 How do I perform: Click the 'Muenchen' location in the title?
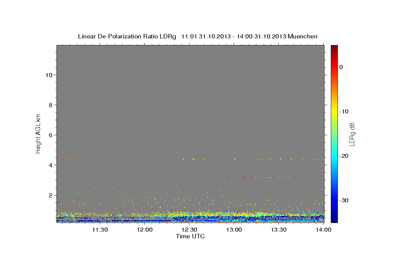(x=303, y=36)
